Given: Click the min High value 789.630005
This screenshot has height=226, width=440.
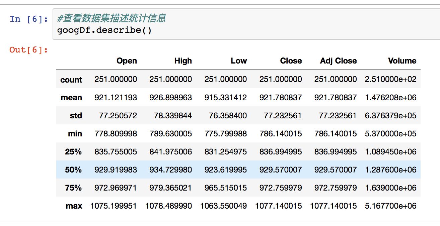Looking at the screenshot, I should tap(170, 134).
